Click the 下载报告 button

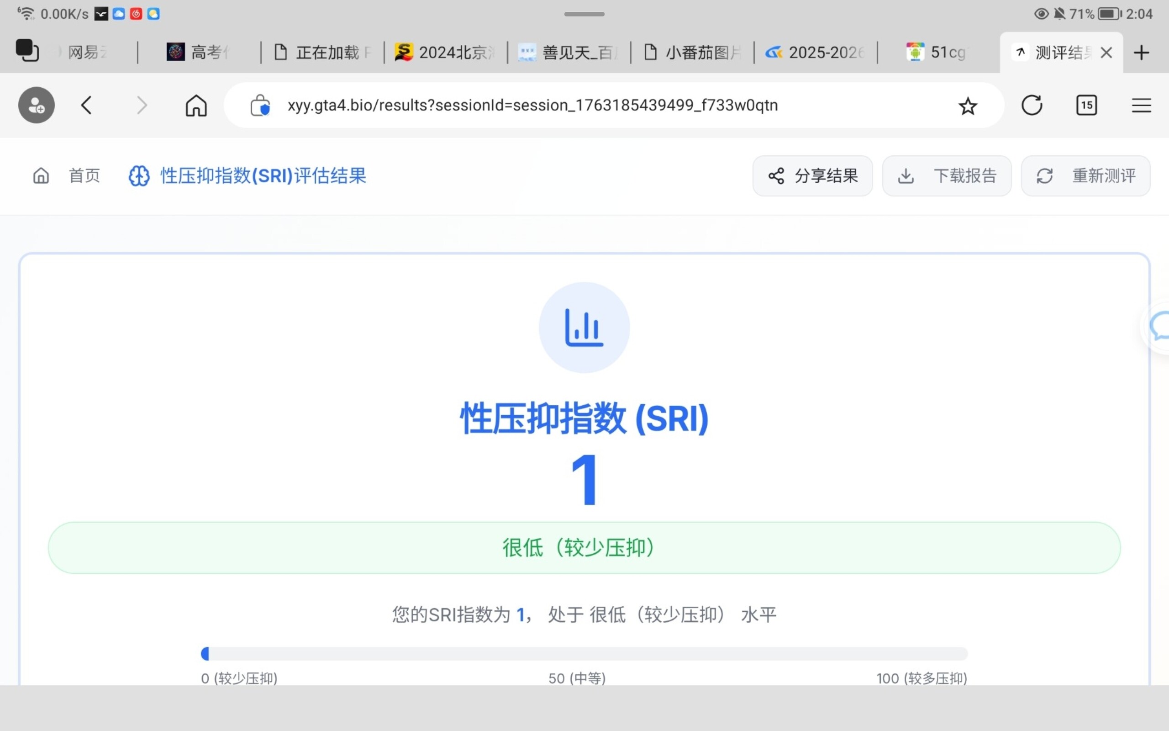946,175
